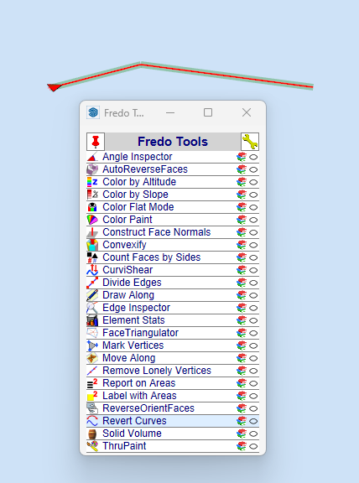Toggle the eye icon for ThruPaint
The width and height of the screenshot is (359, 483).
(253, 446)
